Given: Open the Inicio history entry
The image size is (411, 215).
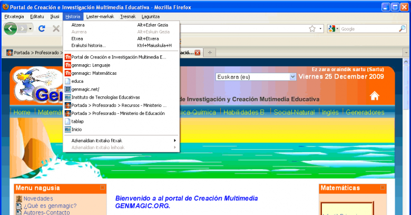Looking at the screenshot, I should click(121, 130).
